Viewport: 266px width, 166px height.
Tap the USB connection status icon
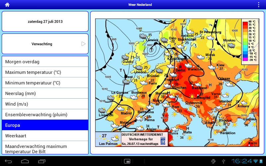(x=223, y=161)
